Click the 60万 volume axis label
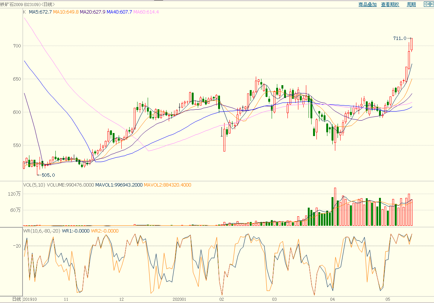Image resolution: width=434 pixels, height=303 pixels. [x=15, y=210]
